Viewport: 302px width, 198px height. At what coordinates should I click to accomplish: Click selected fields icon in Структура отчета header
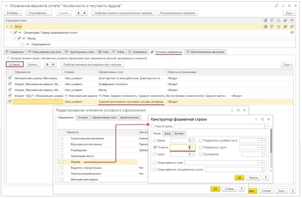[x=265, y=20]
